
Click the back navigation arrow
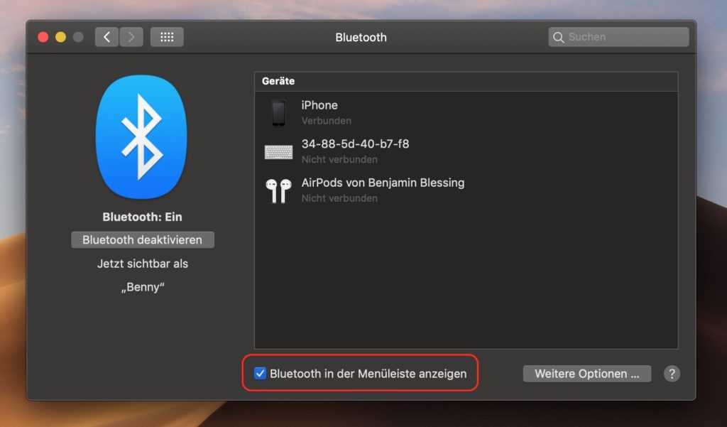click(x=106, y=37)
